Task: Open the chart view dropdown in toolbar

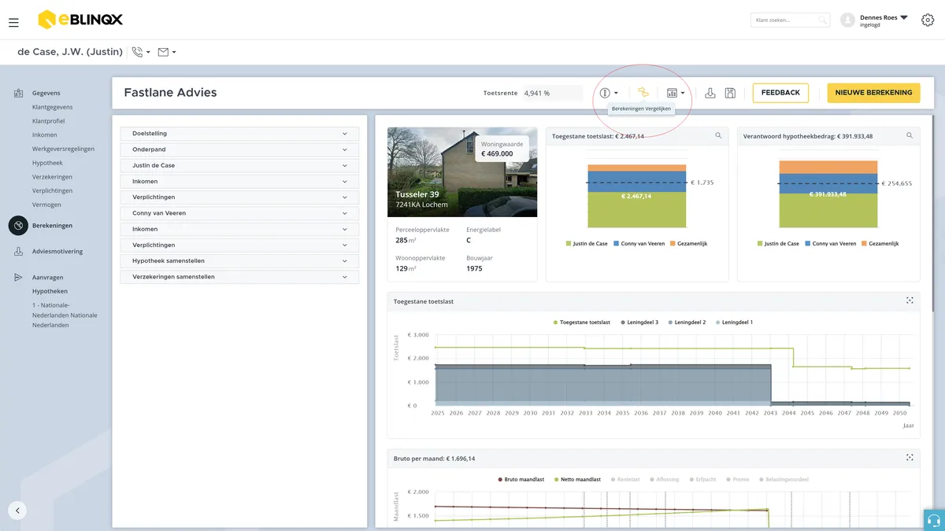Action: click(676, 93)
